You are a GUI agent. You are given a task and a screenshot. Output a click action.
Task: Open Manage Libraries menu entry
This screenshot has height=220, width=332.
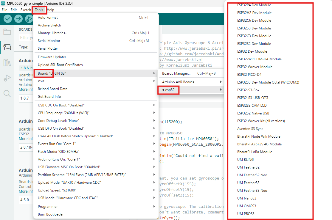click(x=96, y=33)
